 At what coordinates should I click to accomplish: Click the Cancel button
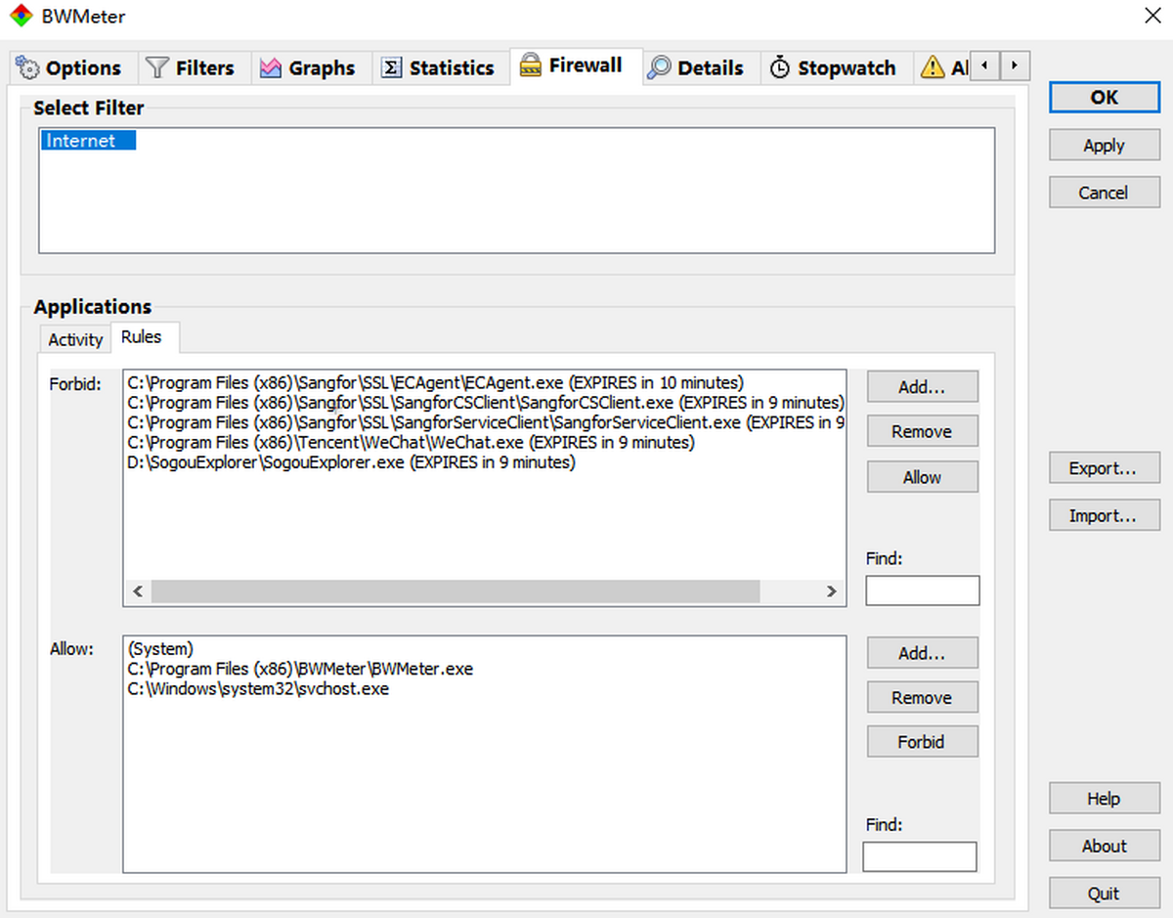tap(1104, 193)
